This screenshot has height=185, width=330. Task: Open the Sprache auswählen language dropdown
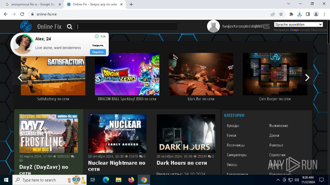(x=298, y=24)
